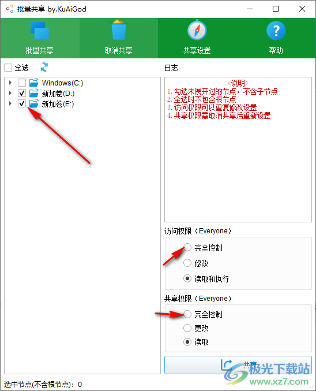This screenshot has height=391, width=316.
Task: Expand the 新加卷(D:) tree node
Action: pos(10,93)
